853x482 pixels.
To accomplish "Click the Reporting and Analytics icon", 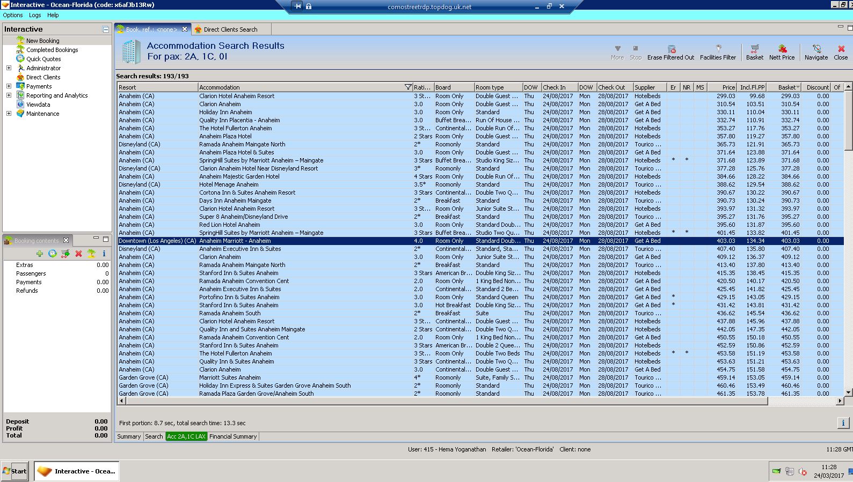I will click(x=20, y=95).
